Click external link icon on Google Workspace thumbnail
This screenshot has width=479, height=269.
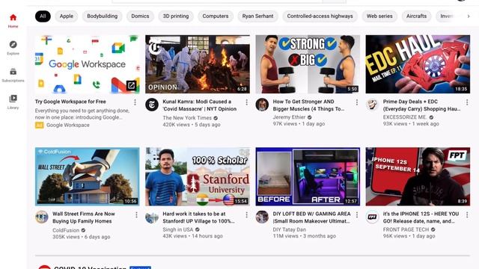pyautogui.click(x=132, y=85)
